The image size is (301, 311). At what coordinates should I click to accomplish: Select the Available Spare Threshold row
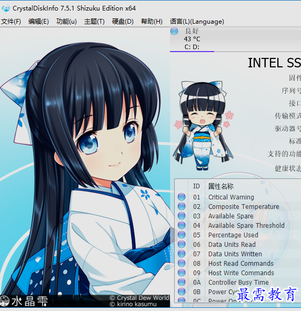238,225
